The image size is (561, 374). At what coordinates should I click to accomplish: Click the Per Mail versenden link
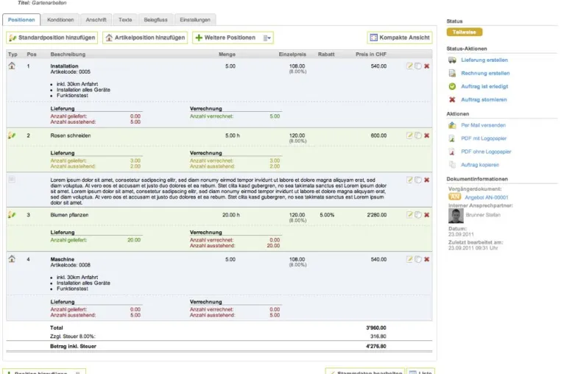tap(483, 125)
